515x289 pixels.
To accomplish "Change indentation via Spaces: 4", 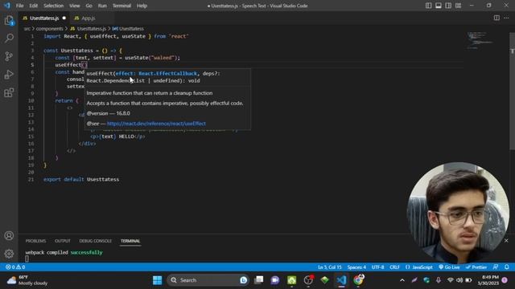I will [356, 267].
